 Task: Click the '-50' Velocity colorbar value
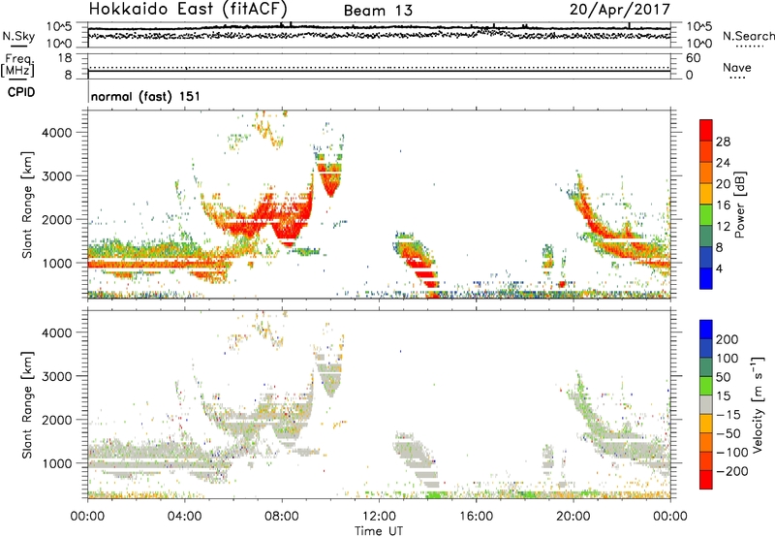tap(728, 433)
